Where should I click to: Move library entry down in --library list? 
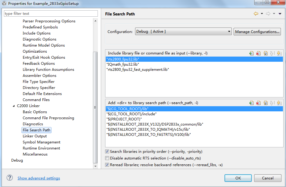tap(279, 53)
